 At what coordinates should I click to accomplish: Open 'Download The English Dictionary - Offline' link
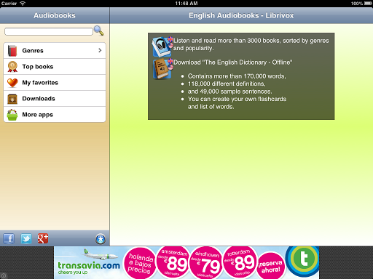tap(232, 62)
